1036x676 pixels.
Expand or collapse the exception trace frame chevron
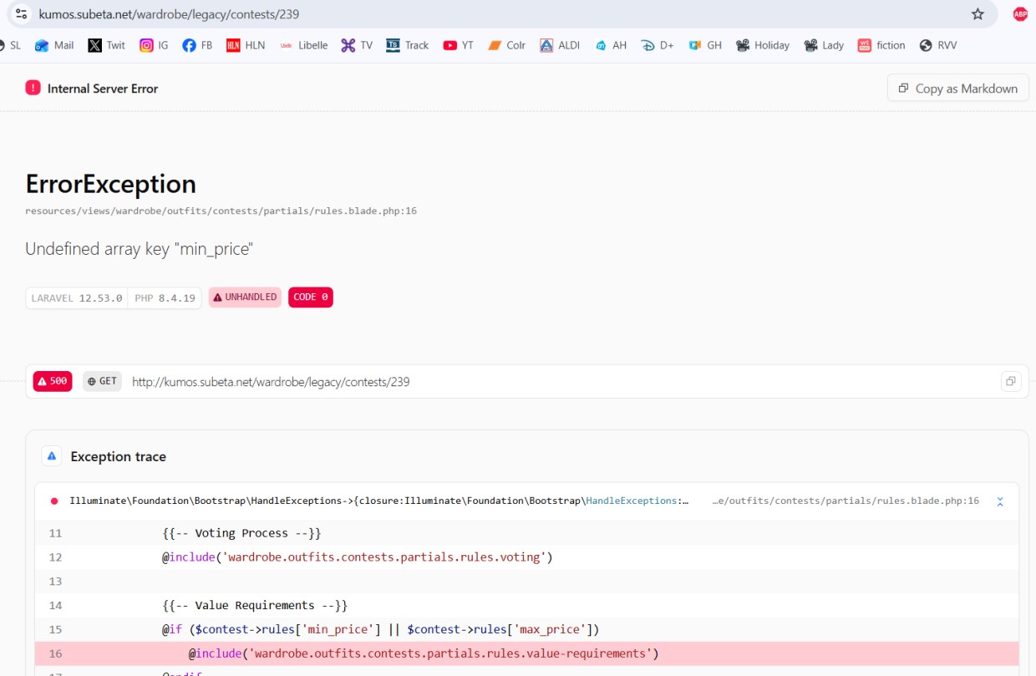1000,501
